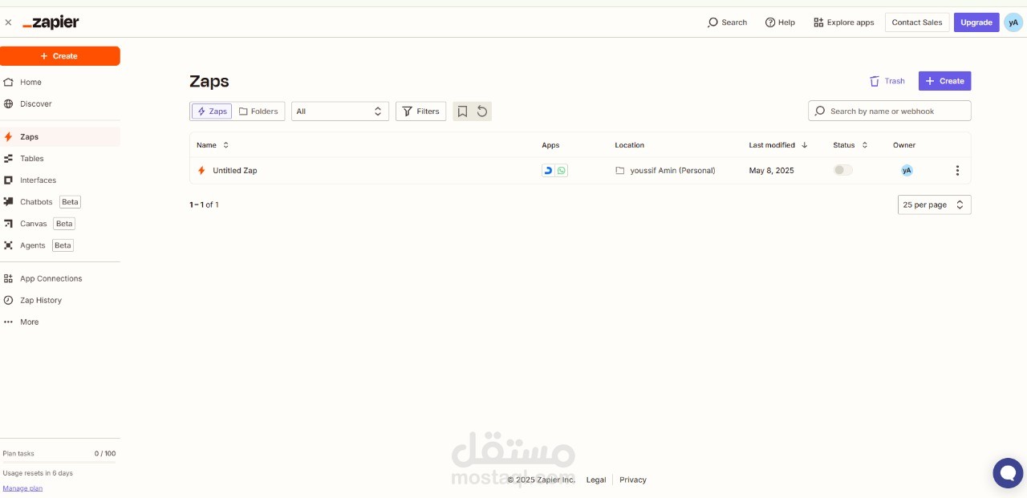1027x498 pixels.
Task: Click the orange Create button in sidebar
Action: coord(60,56)
